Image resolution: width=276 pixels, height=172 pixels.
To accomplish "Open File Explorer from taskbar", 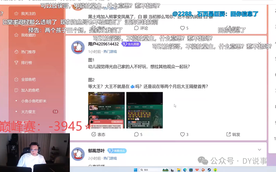I will pos(179,170).
